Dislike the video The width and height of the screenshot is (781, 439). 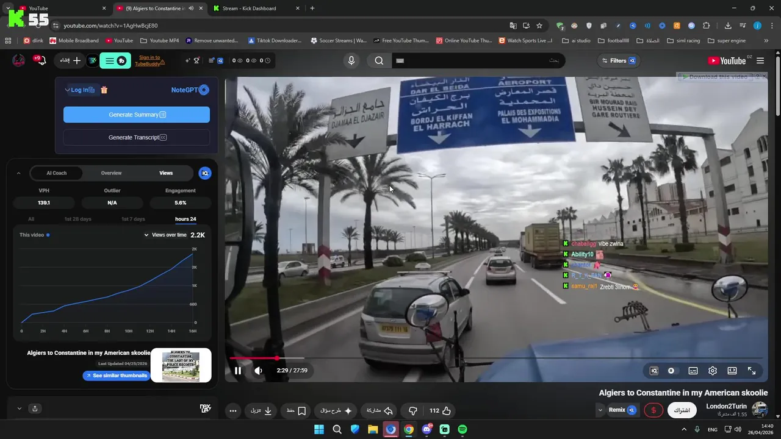pyautogui.click(x=413, y=411)
